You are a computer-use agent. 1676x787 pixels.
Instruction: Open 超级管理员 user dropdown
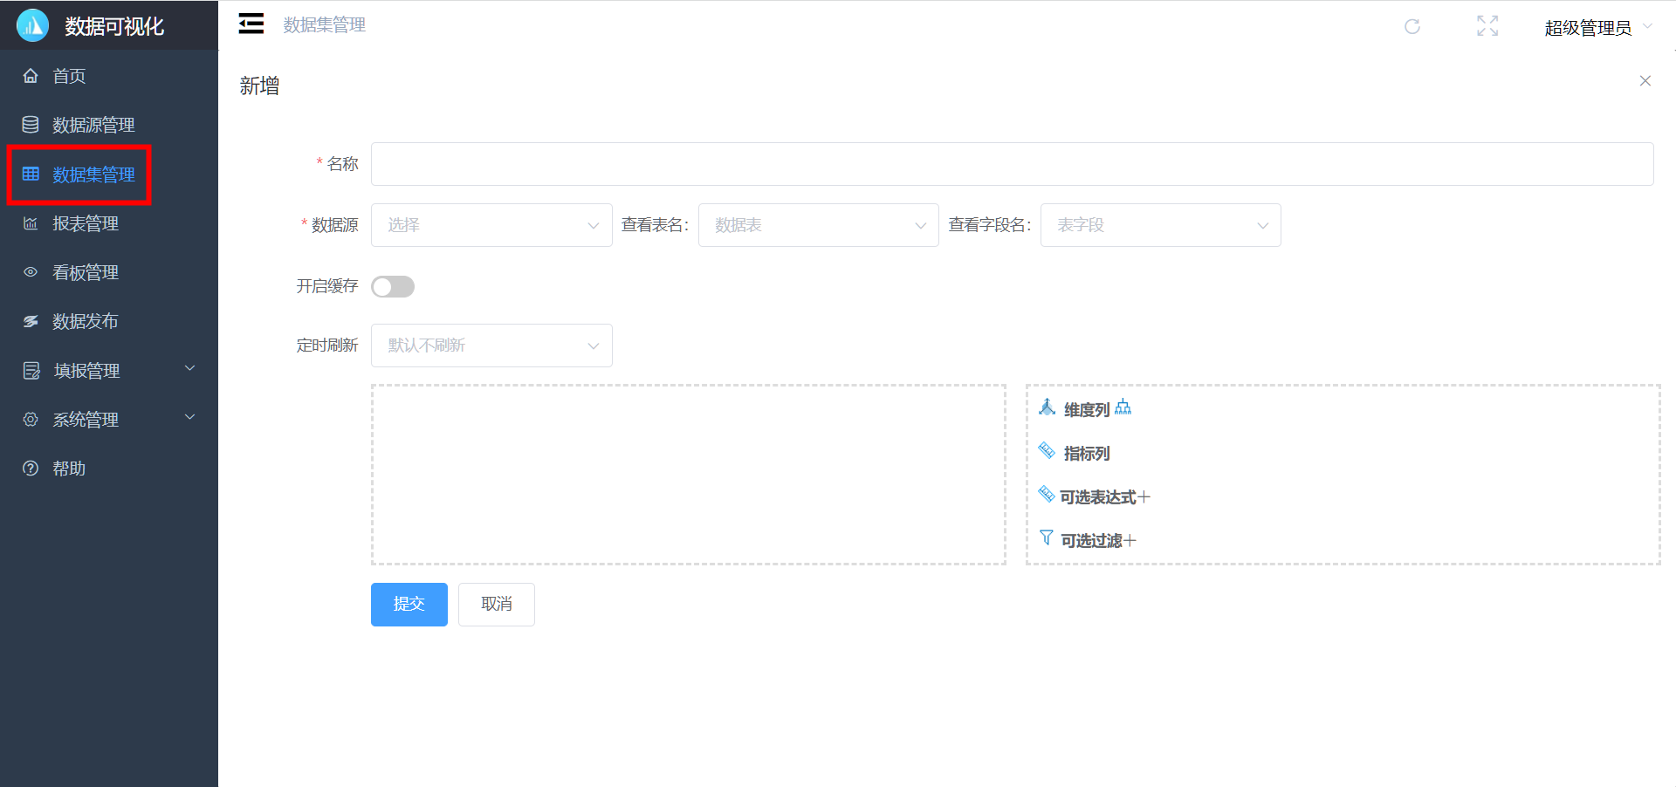pyautogui.click(x=1598, y=28)
